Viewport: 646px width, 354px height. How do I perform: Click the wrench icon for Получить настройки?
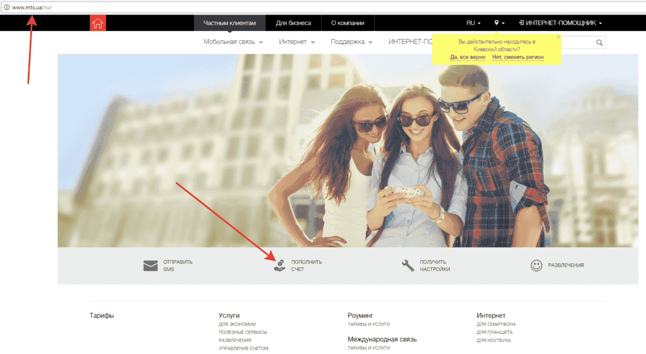coord(408,265)
